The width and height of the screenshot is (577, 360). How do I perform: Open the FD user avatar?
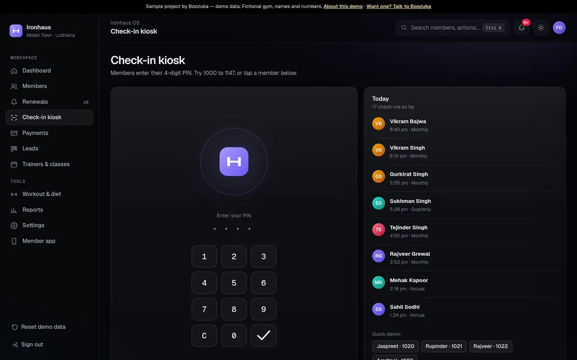[559, 28]
